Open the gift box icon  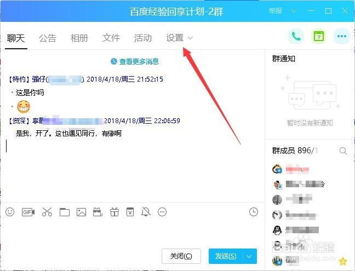[114, 212]
